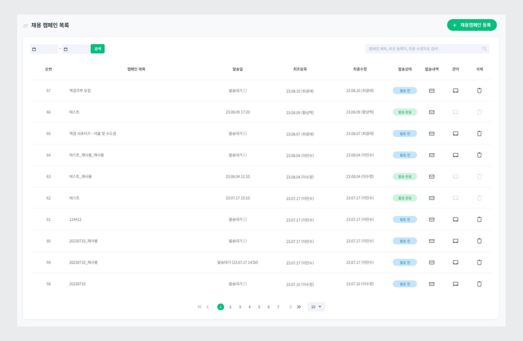523x341 pixels.
Task: Open the end date picker field
Action: pos(76,49)
